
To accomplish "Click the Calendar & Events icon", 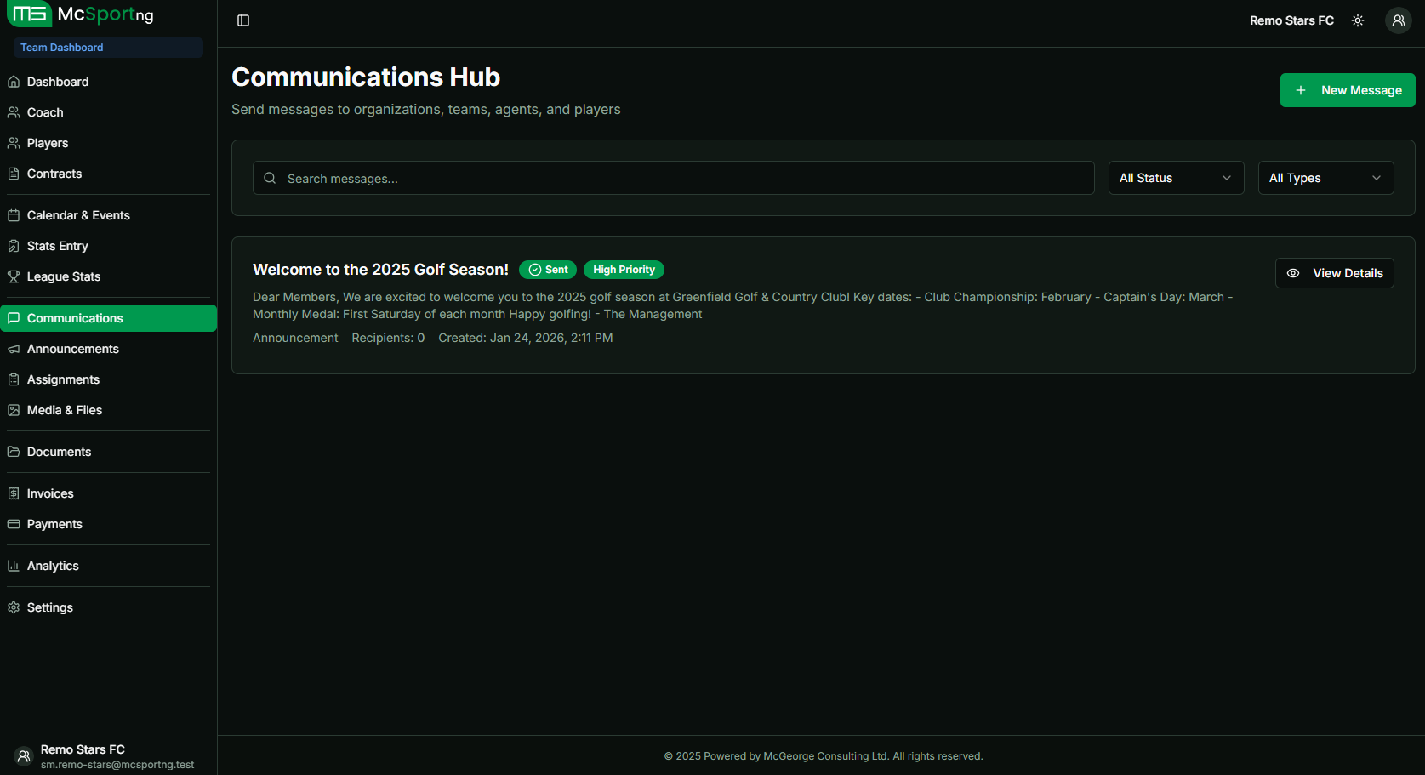I will coord(14,215).
